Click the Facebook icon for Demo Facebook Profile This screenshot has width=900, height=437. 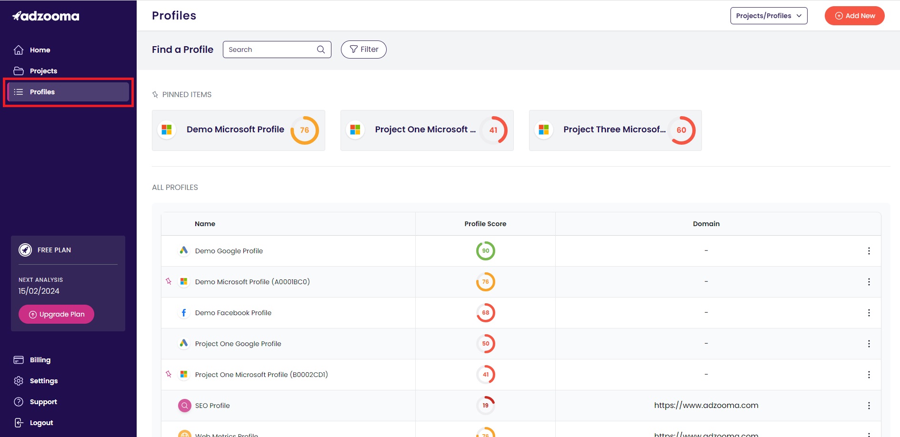(184, 313)
